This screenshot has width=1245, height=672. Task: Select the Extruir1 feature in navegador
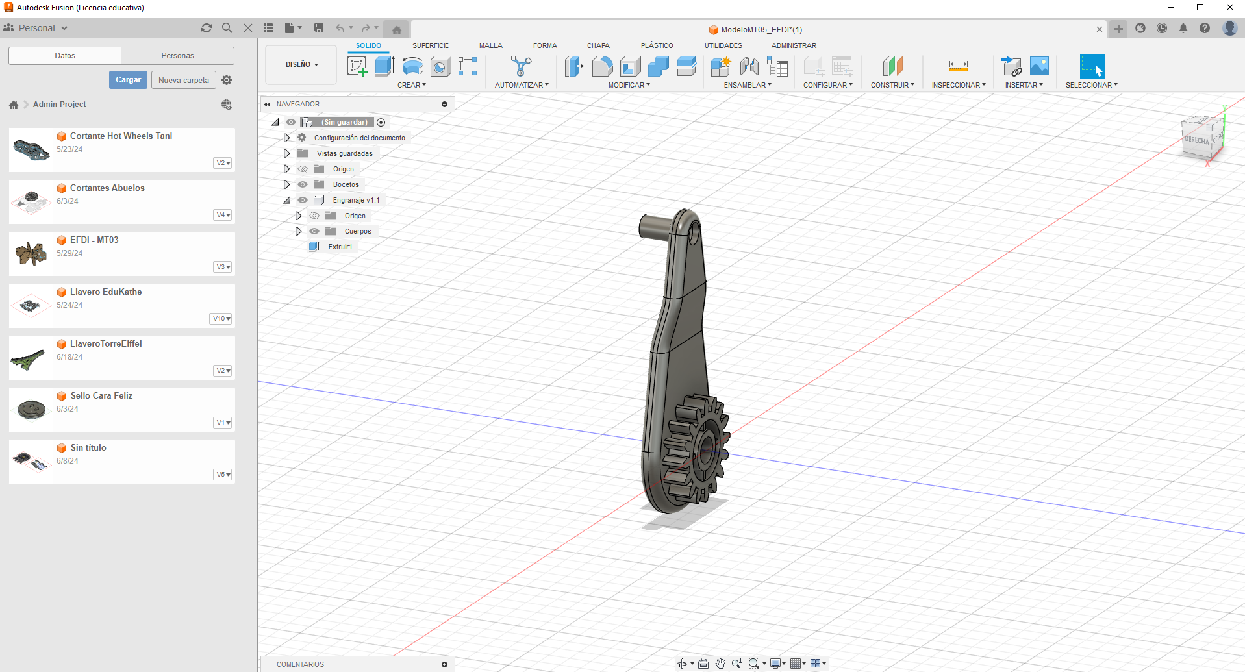click(340, 247)
